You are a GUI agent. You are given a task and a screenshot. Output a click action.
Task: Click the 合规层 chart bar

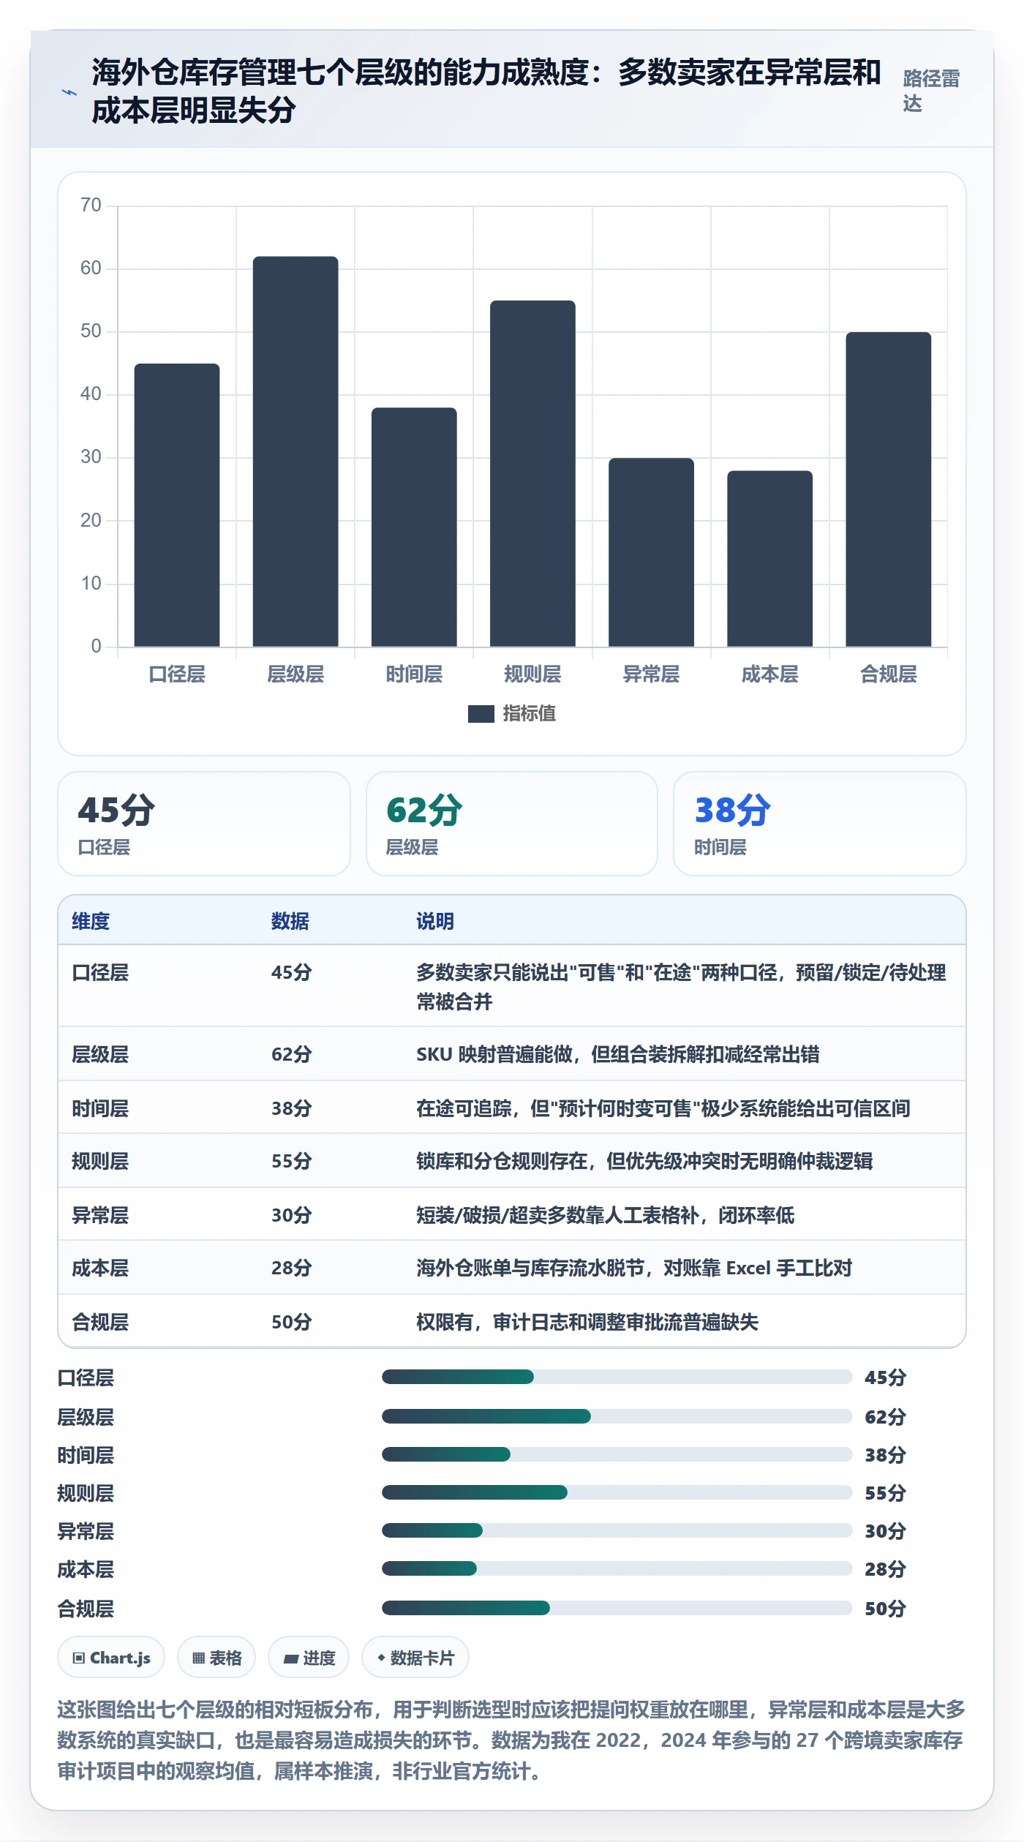tap(888, 489)
